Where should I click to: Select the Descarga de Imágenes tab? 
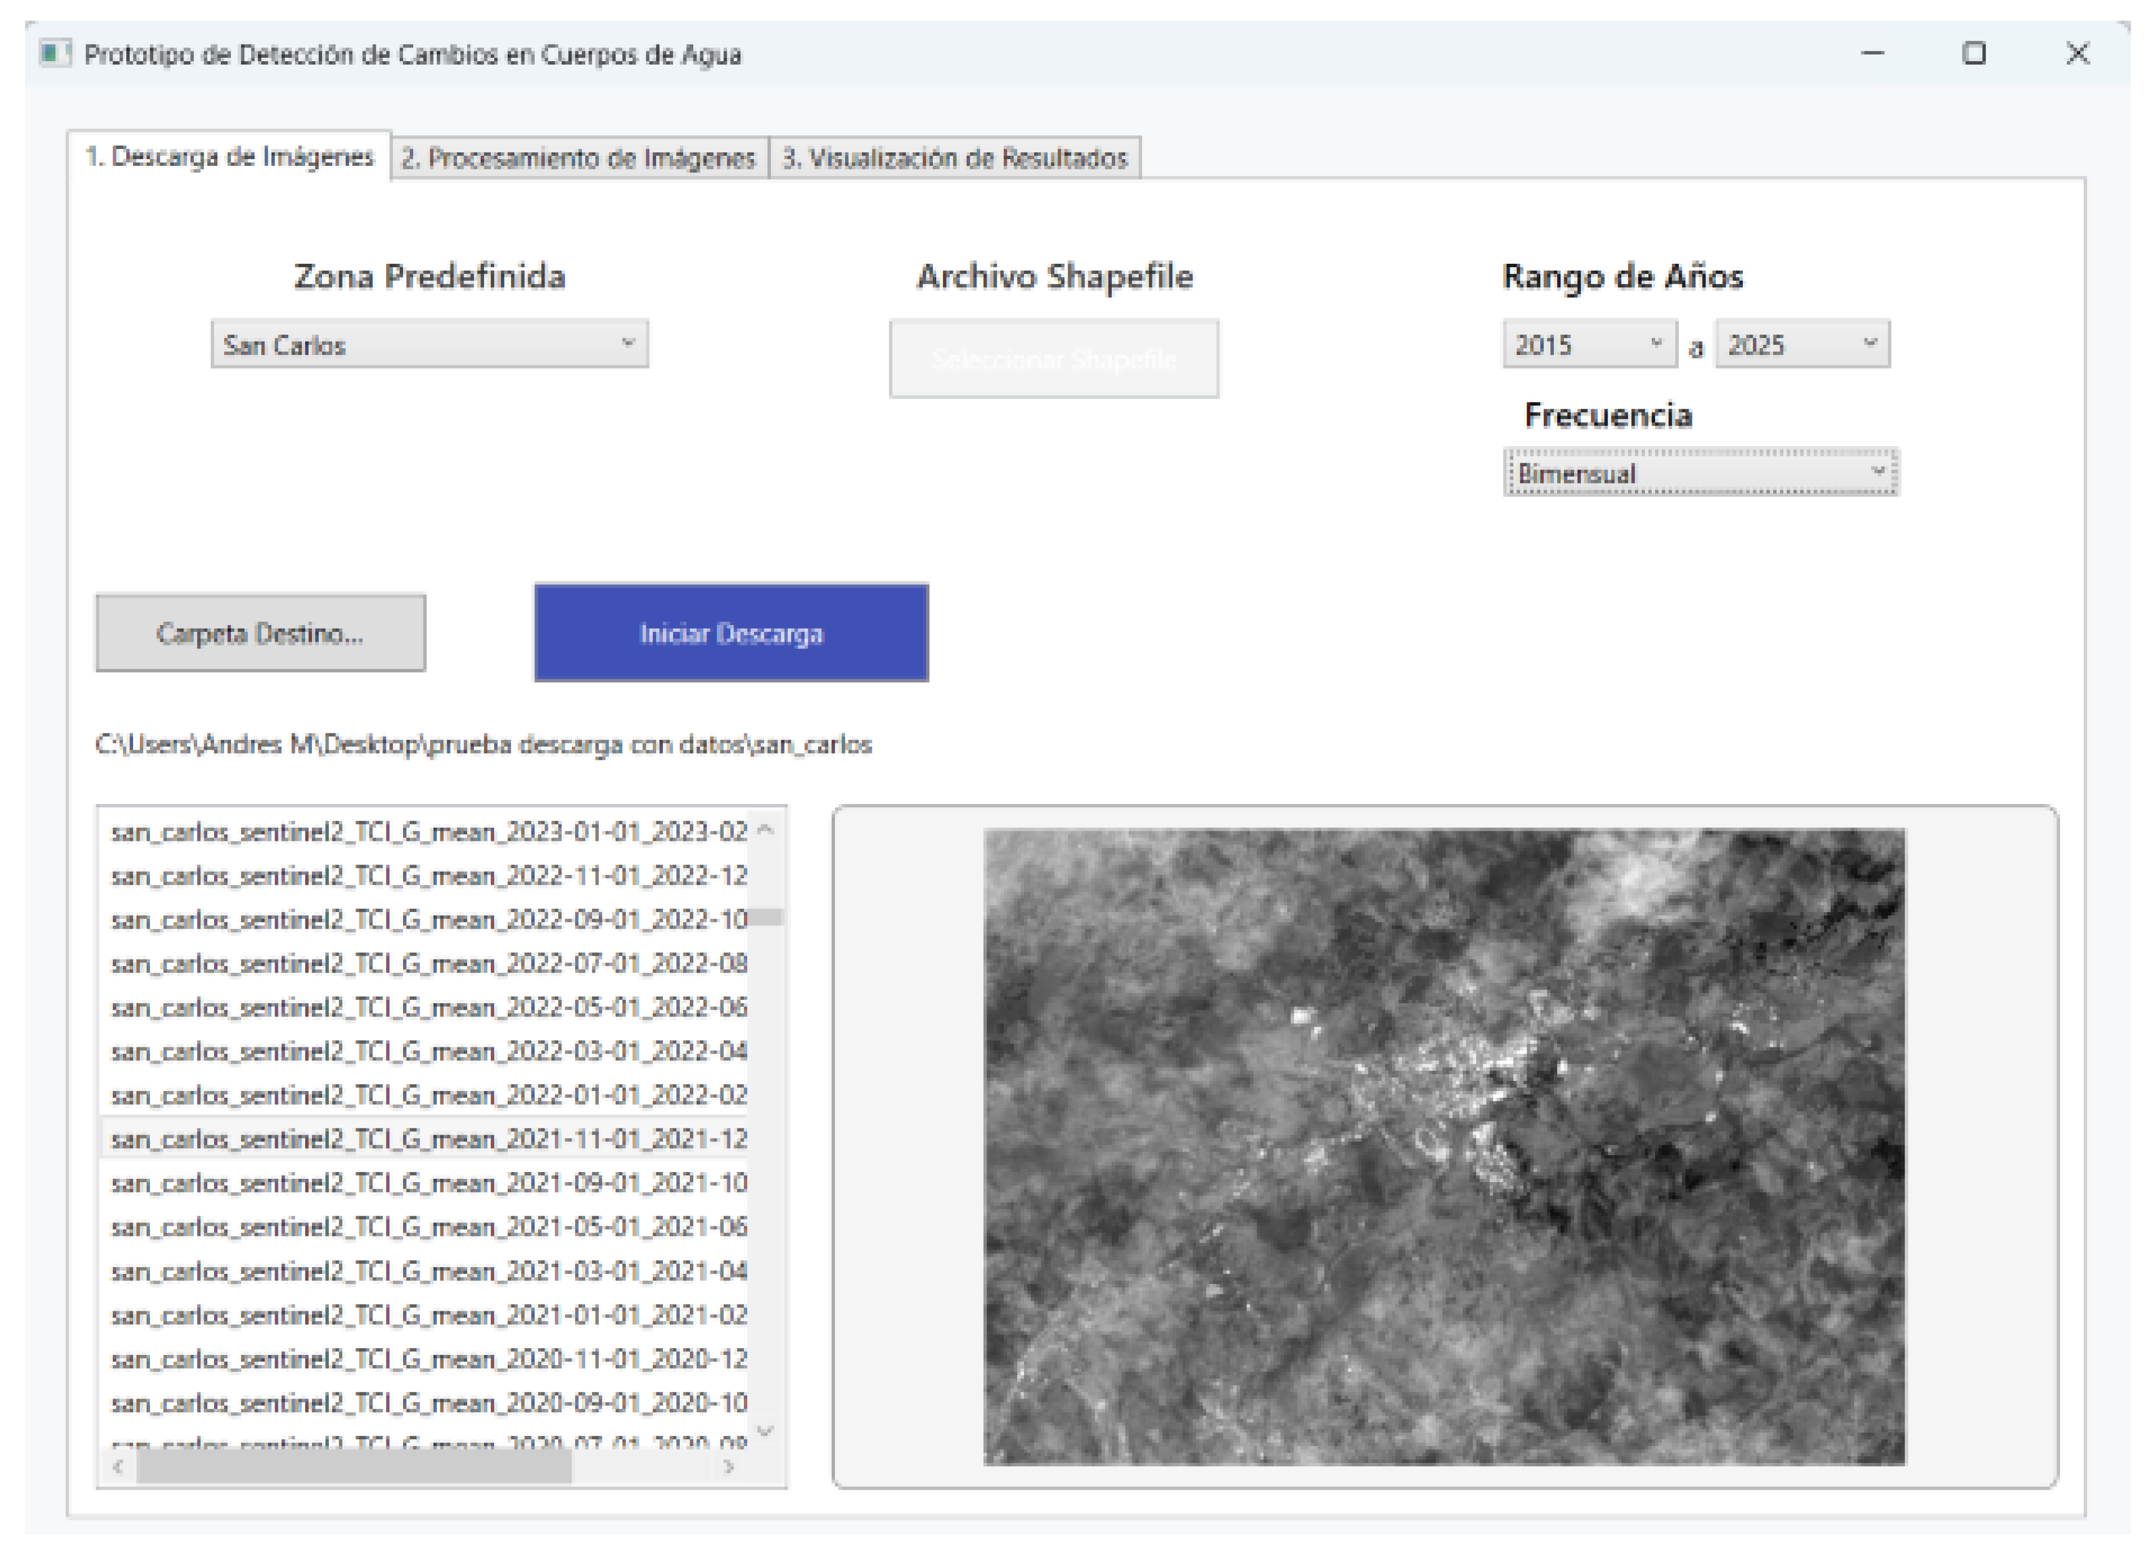tap(229, 157)
